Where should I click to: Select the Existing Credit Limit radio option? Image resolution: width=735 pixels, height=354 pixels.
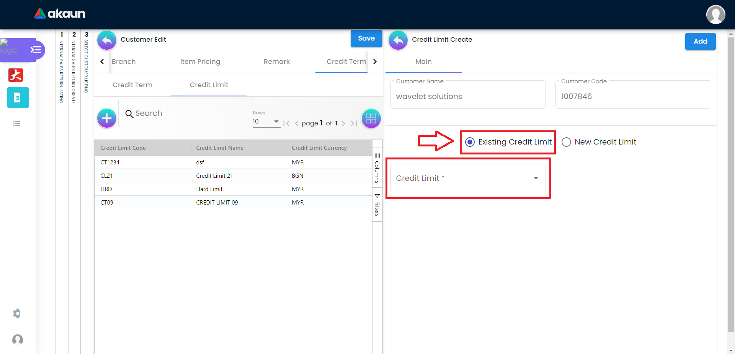pyautogui.click(x=470, y=142)
